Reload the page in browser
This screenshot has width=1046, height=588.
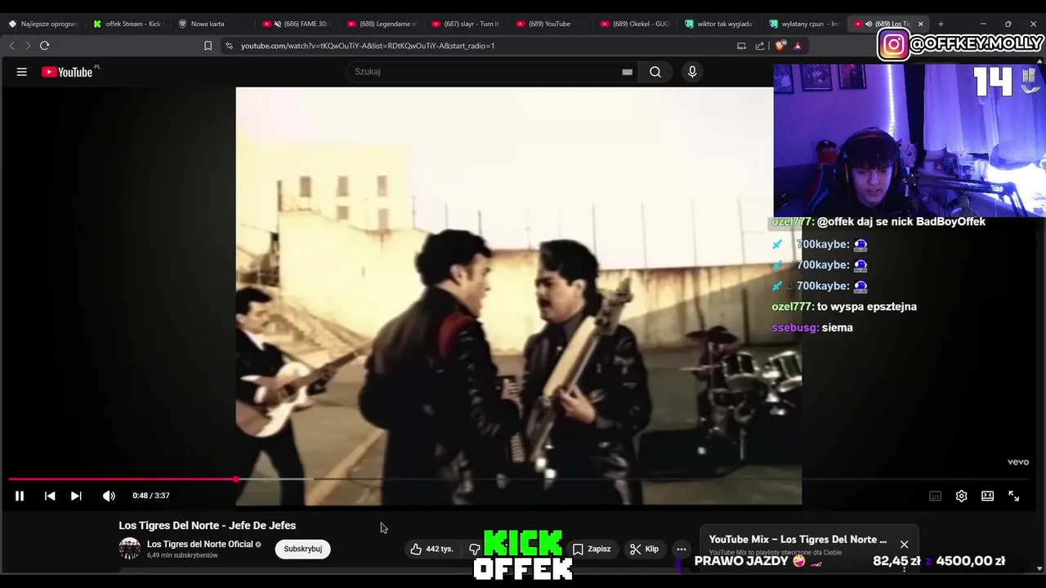[45, 46]
